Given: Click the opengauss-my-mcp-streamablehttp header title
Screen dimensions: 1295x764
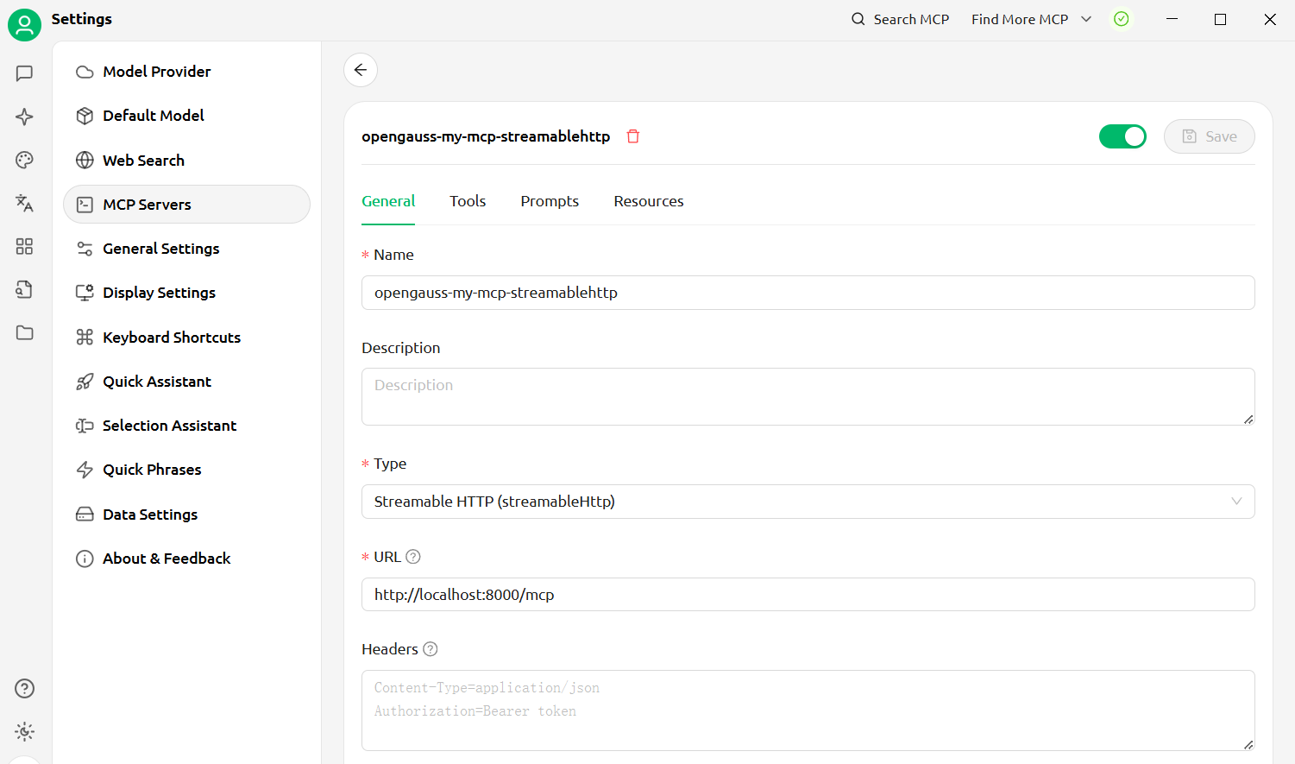Looking at the screenshot, I should pyautogui.click(x=486, y=136).
